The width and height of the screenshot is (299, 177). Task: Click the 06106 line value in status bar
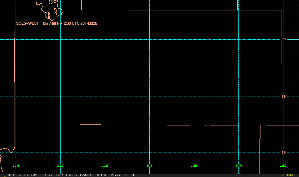click(102, 175)
